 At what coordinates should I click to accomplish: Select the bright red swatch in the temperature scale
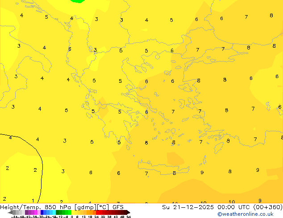(97, 212)
